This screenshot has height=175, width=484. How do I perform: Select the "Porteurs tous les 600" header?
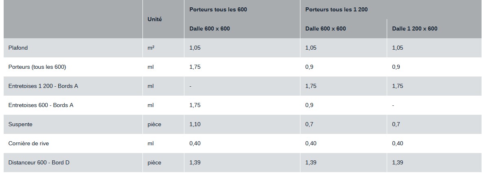click(218, 9)
